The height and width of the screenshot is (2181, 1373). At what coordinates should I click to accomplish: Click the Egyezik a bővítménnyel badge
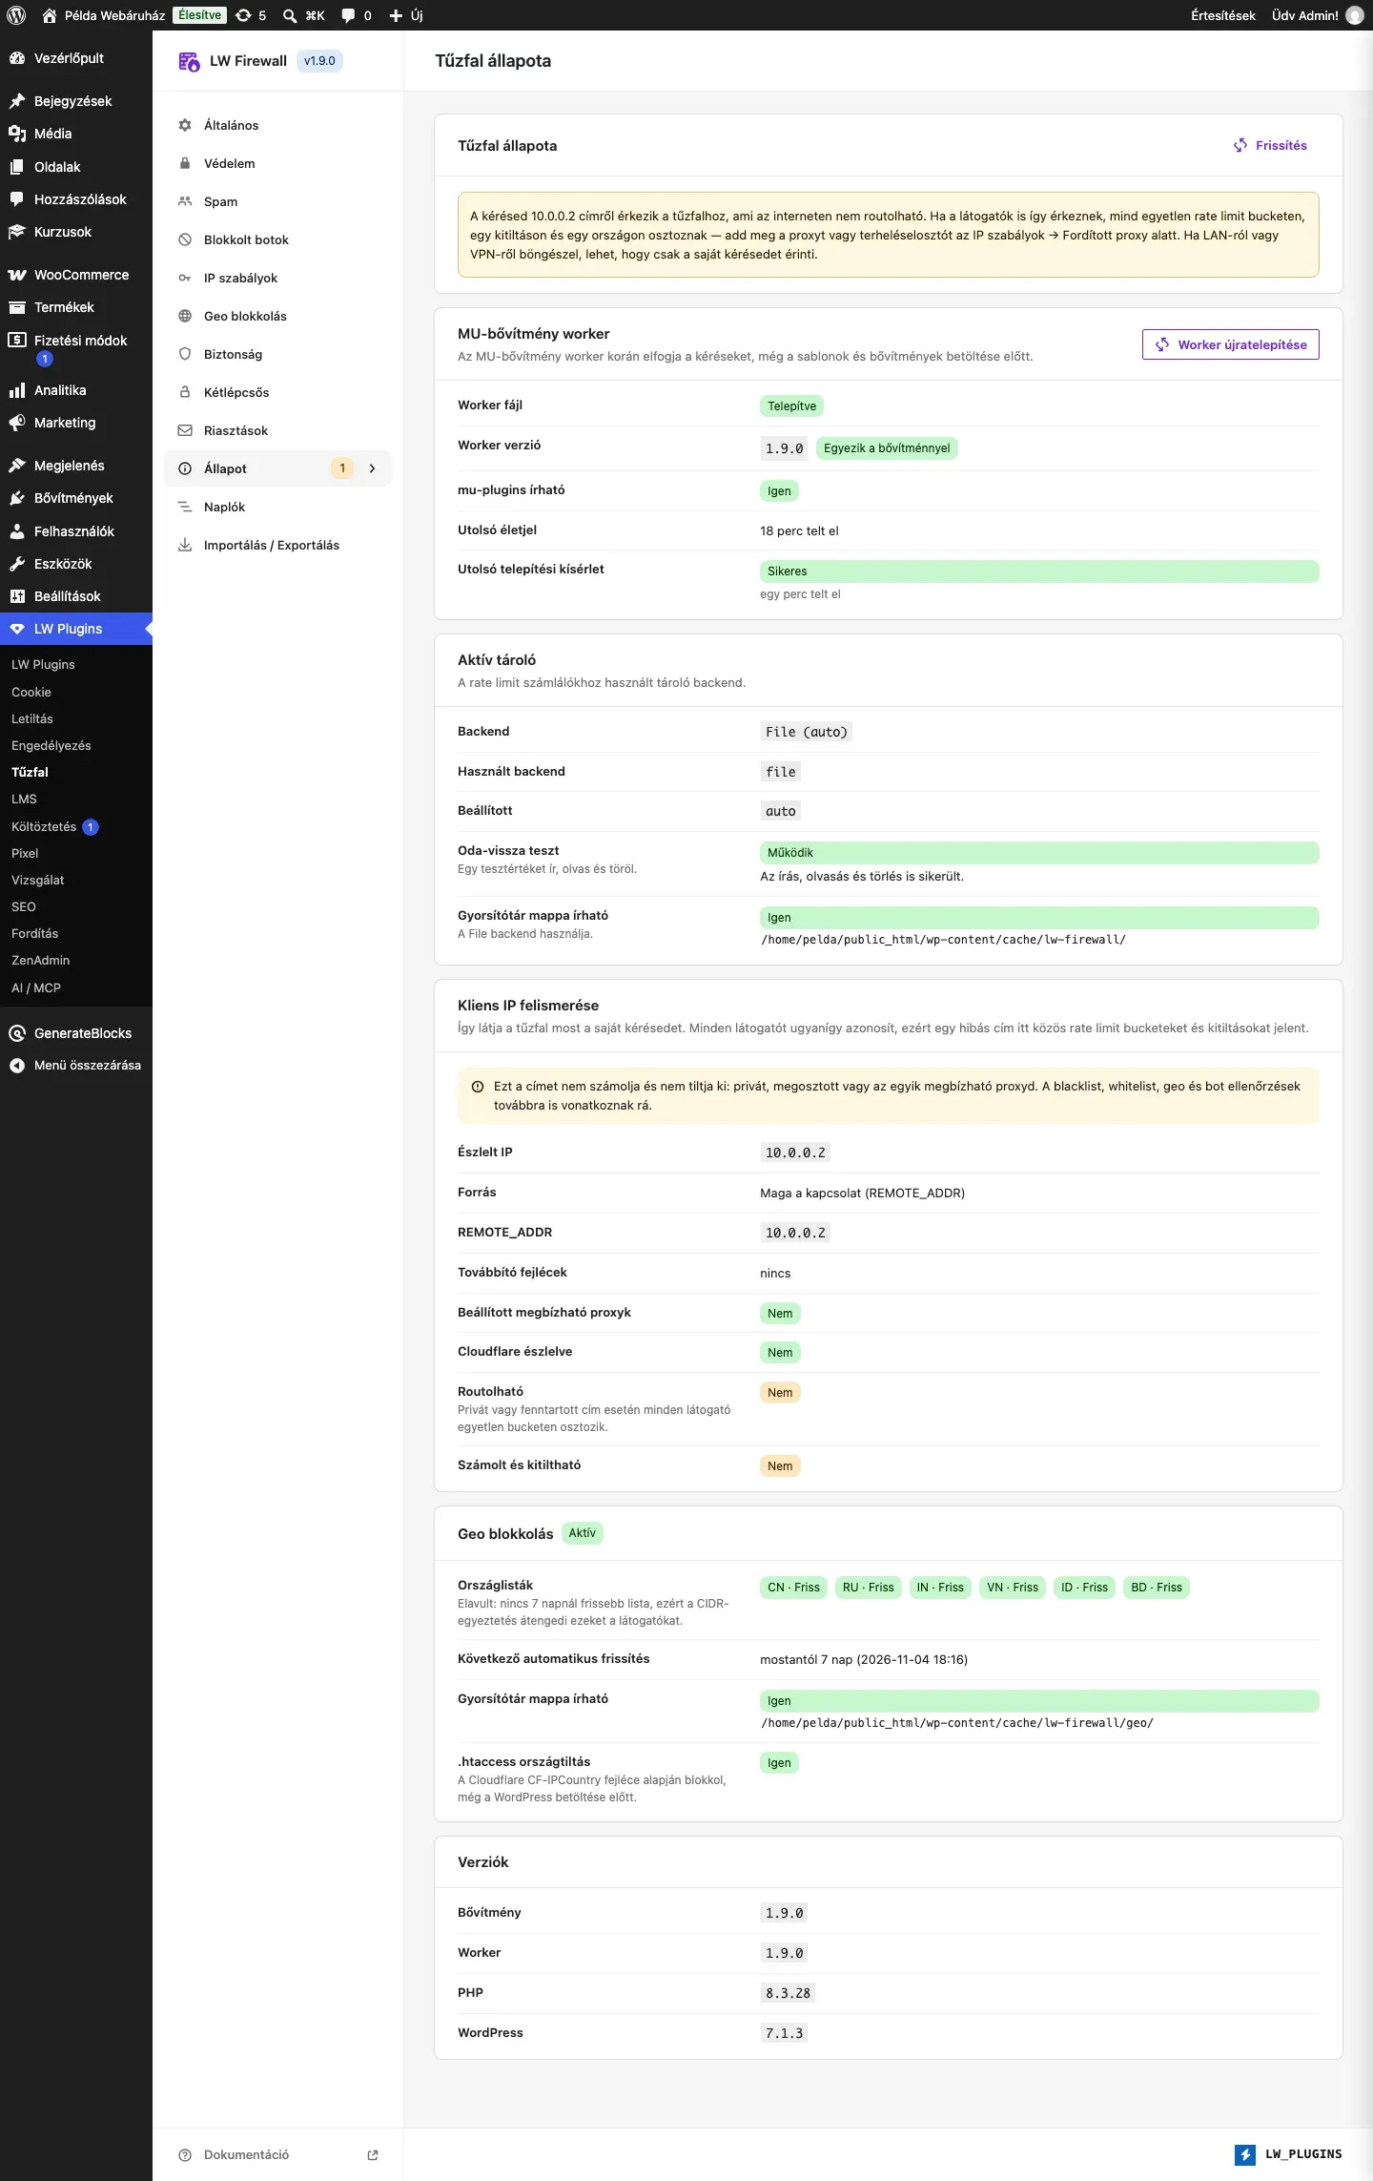pos(887,448)
